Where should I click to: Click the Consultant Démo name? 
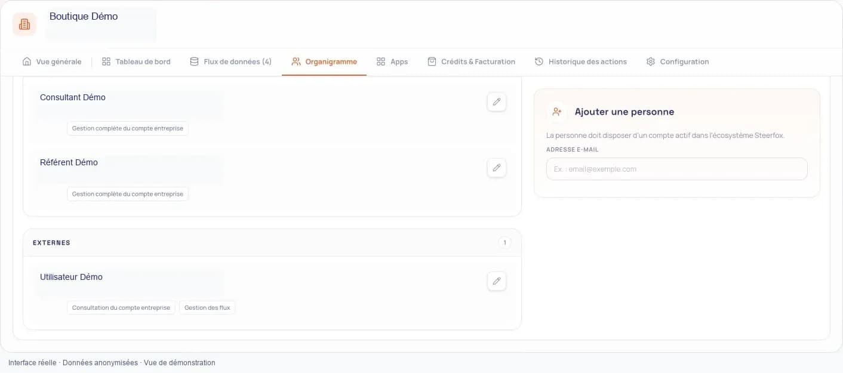[73, 97]
